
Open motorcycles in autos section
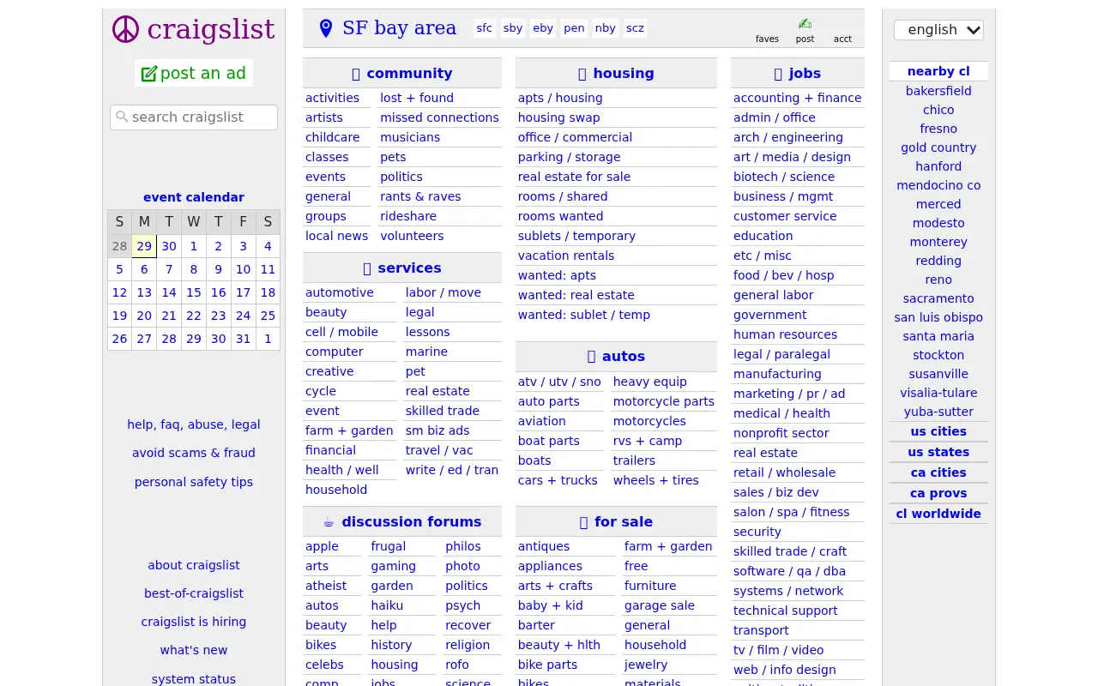(649, 421)
